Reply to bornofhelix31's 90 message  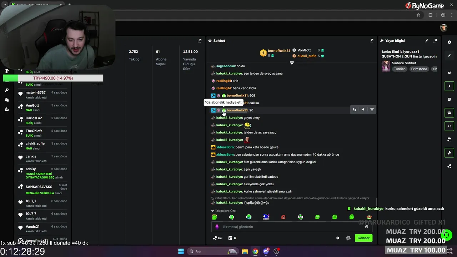click(354, 110)
